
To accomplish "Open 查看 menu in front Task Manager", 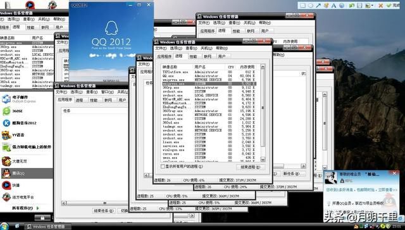I will point(191,48).
